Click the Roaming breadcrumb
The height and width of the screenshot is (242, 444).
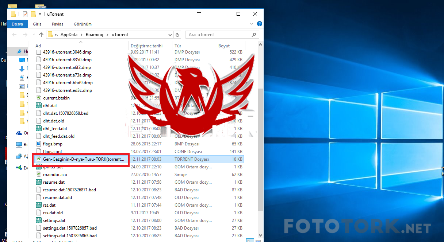(95, 35)
